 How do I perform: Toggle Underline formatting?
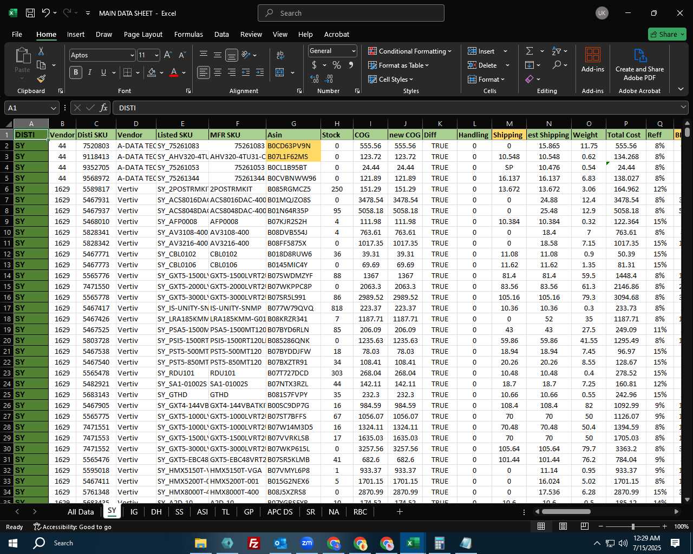click(x=103, y=72)
